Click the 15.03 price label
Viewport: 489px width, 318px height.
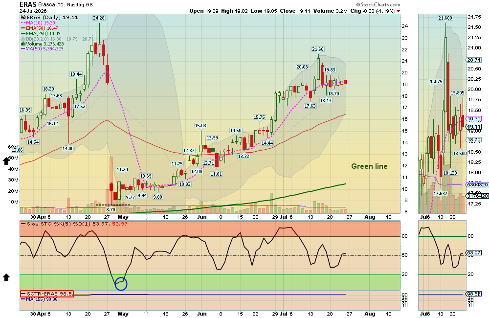pos(200,125)
